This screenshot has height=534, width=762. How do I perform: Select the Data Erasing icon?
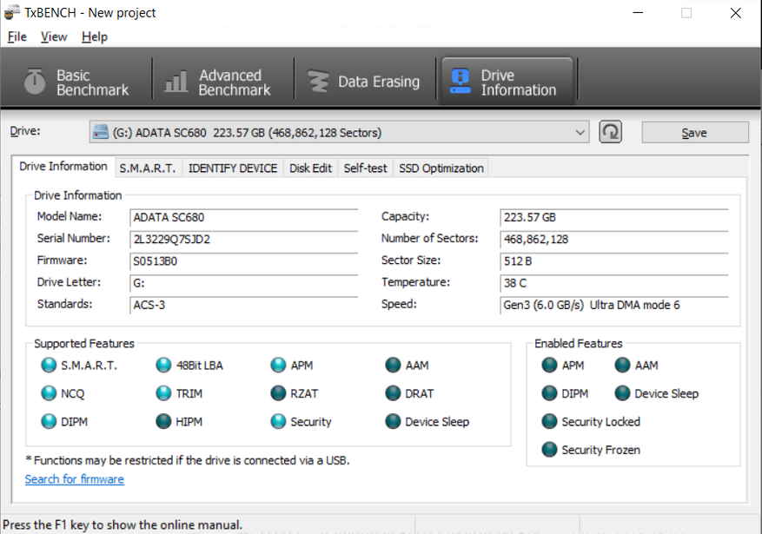pyautogui.click(x=319, y=81)
